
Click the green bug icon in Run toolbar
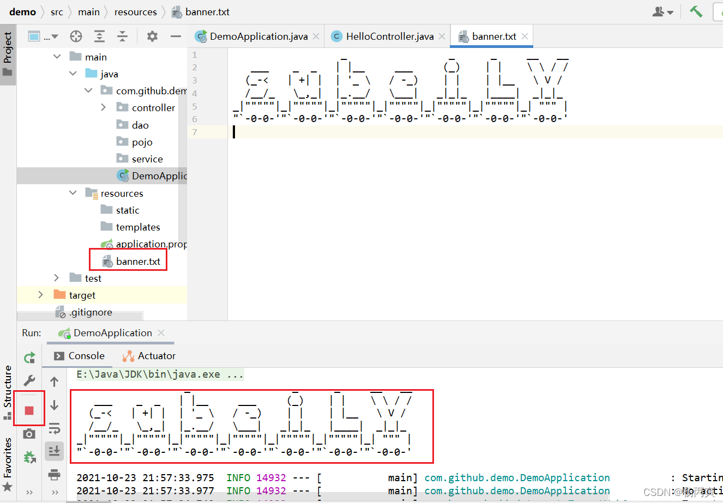coord(29,457)
